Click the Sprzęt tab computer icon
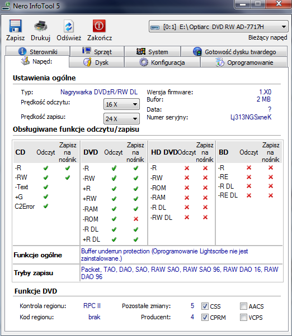This screenshot has width=292, height=336. point(87,51)
